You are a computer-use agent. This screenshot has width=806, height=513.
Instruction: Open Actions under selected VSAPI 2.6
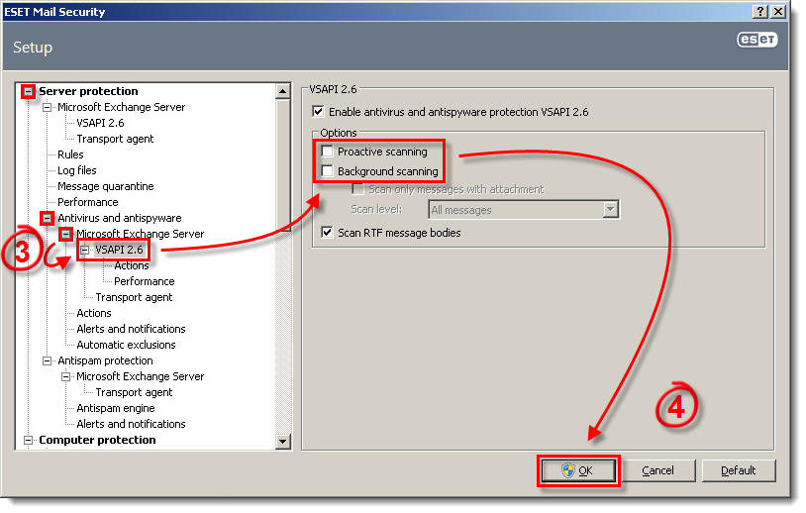tap(132, 265)
